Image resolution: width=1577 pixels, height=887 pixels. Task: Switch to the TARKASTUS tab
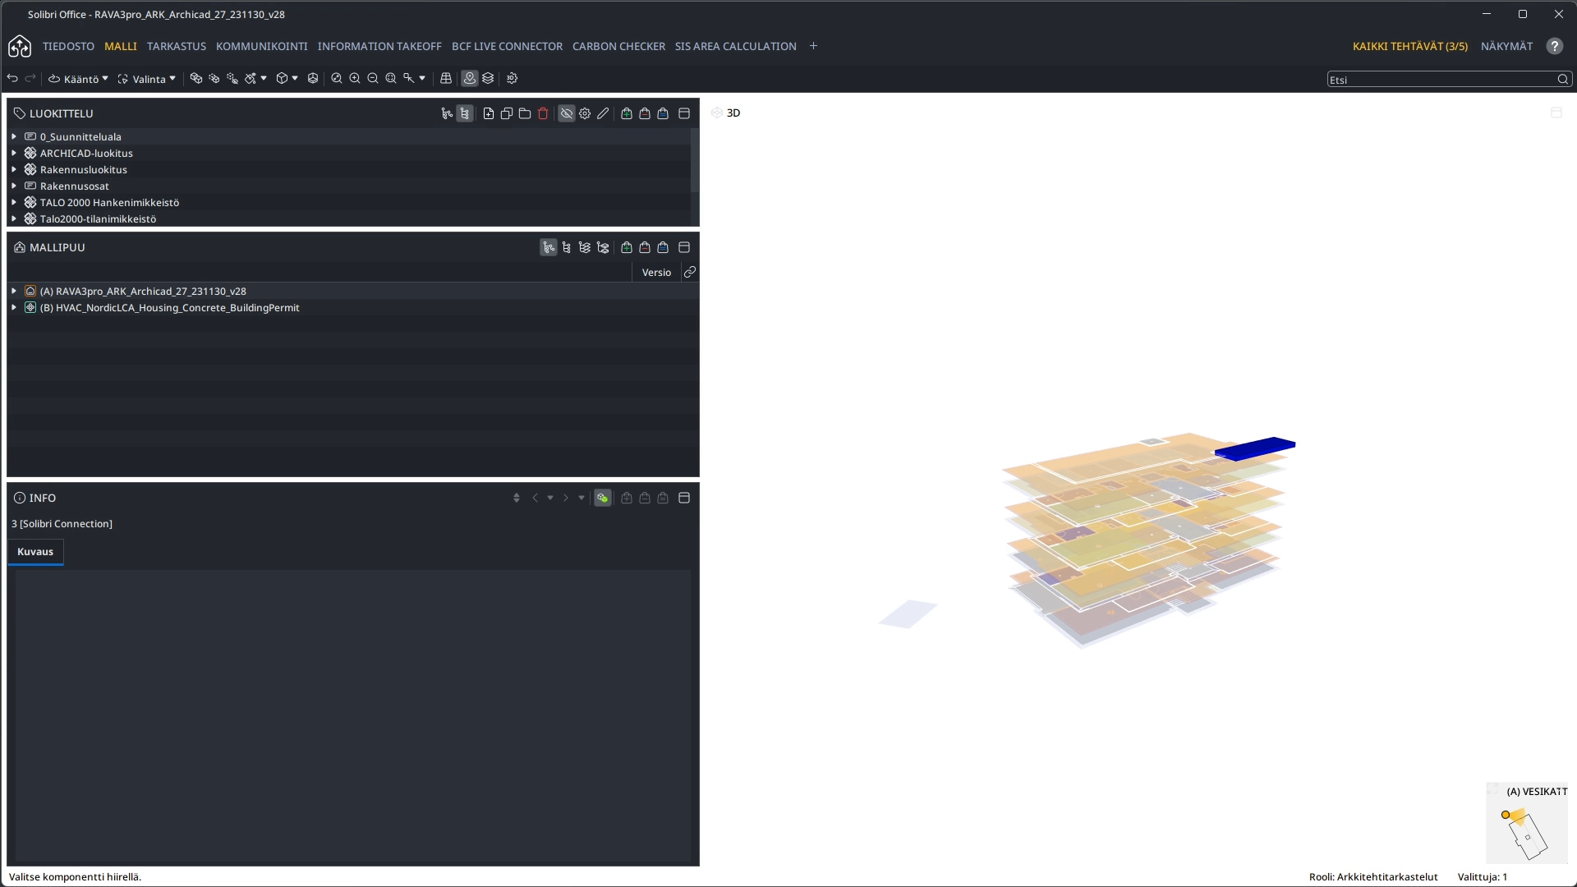[x=177, y=47]
